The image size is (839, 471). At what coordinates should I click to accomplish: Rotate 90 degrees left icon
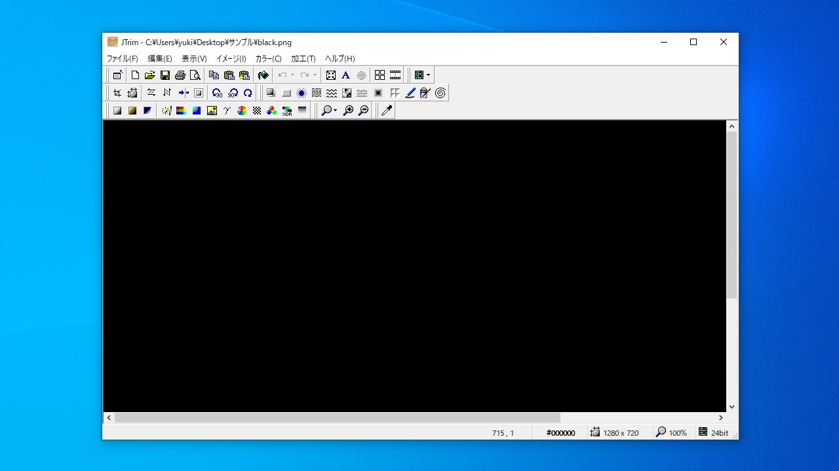(218, 93)
